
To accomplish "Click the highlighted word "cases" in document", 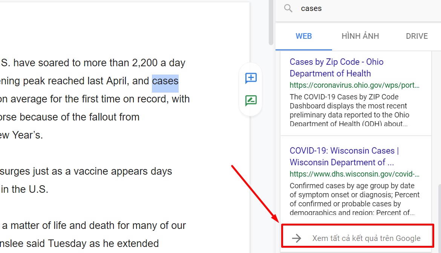I will (x=165, y=81).
